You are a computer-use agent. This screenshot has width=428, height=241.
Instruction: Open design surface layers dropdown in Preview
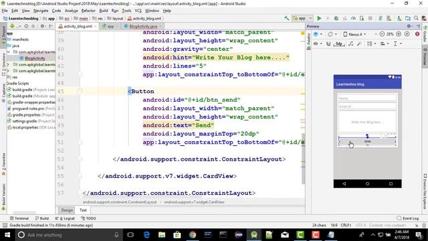(318, 34)
